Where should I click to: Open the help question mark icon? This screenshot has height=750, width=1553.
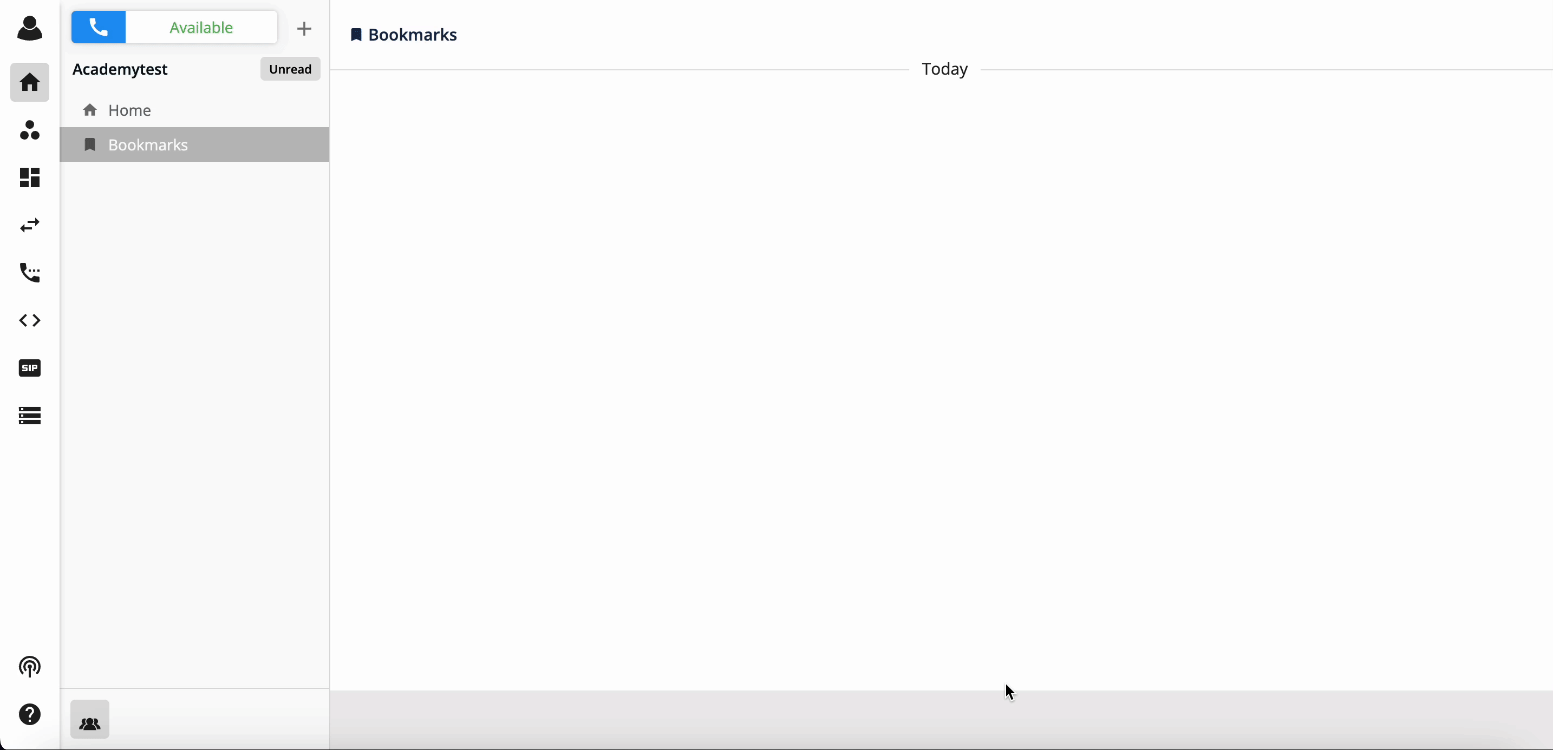click(30, 714)
